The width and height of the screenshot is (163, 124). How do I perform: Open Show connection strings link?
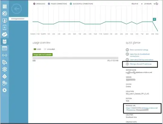tap(139, 50)
